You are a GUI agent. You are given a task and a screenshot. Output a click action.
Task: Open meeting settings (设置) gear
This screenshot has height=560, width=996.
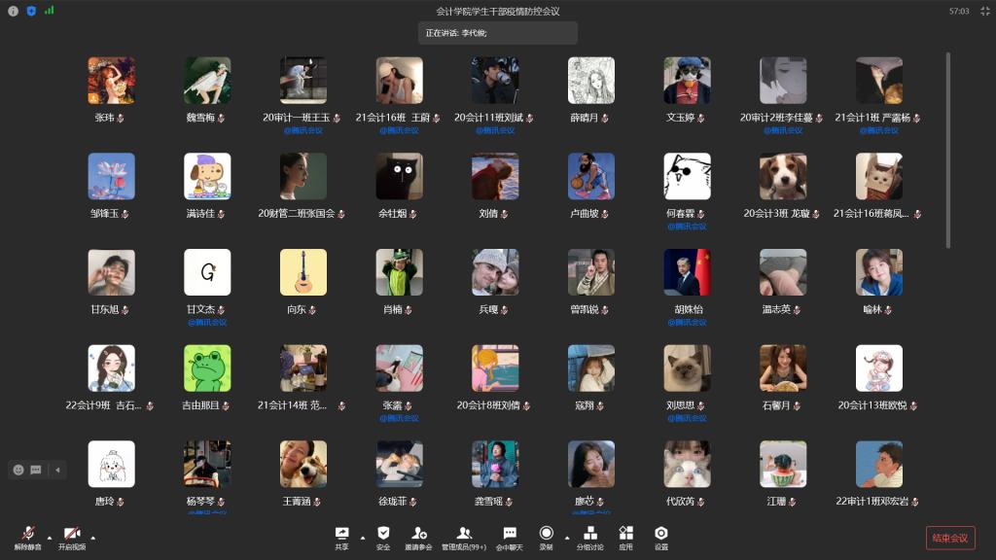tap(661, 536)
